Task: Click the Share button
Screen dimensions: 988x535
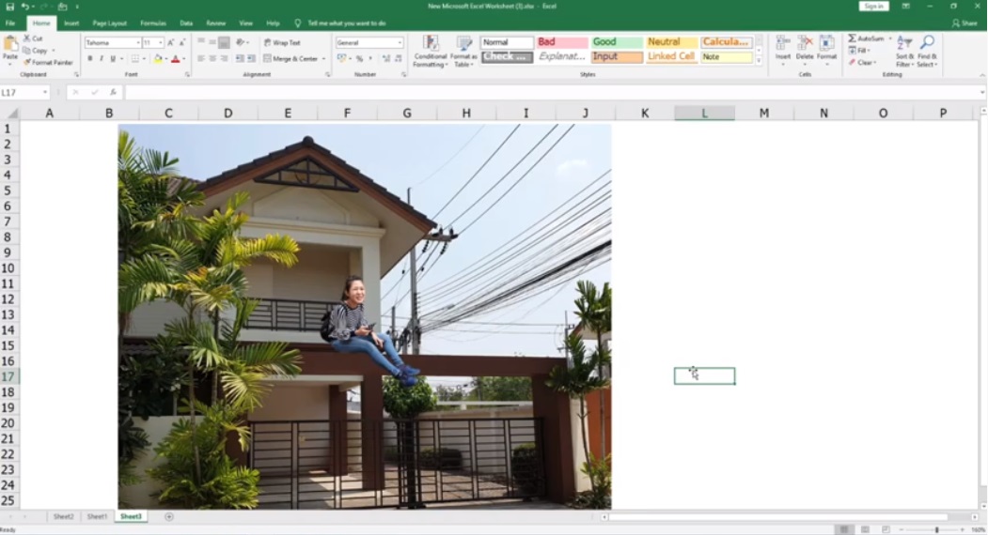Action: (964, 23)
